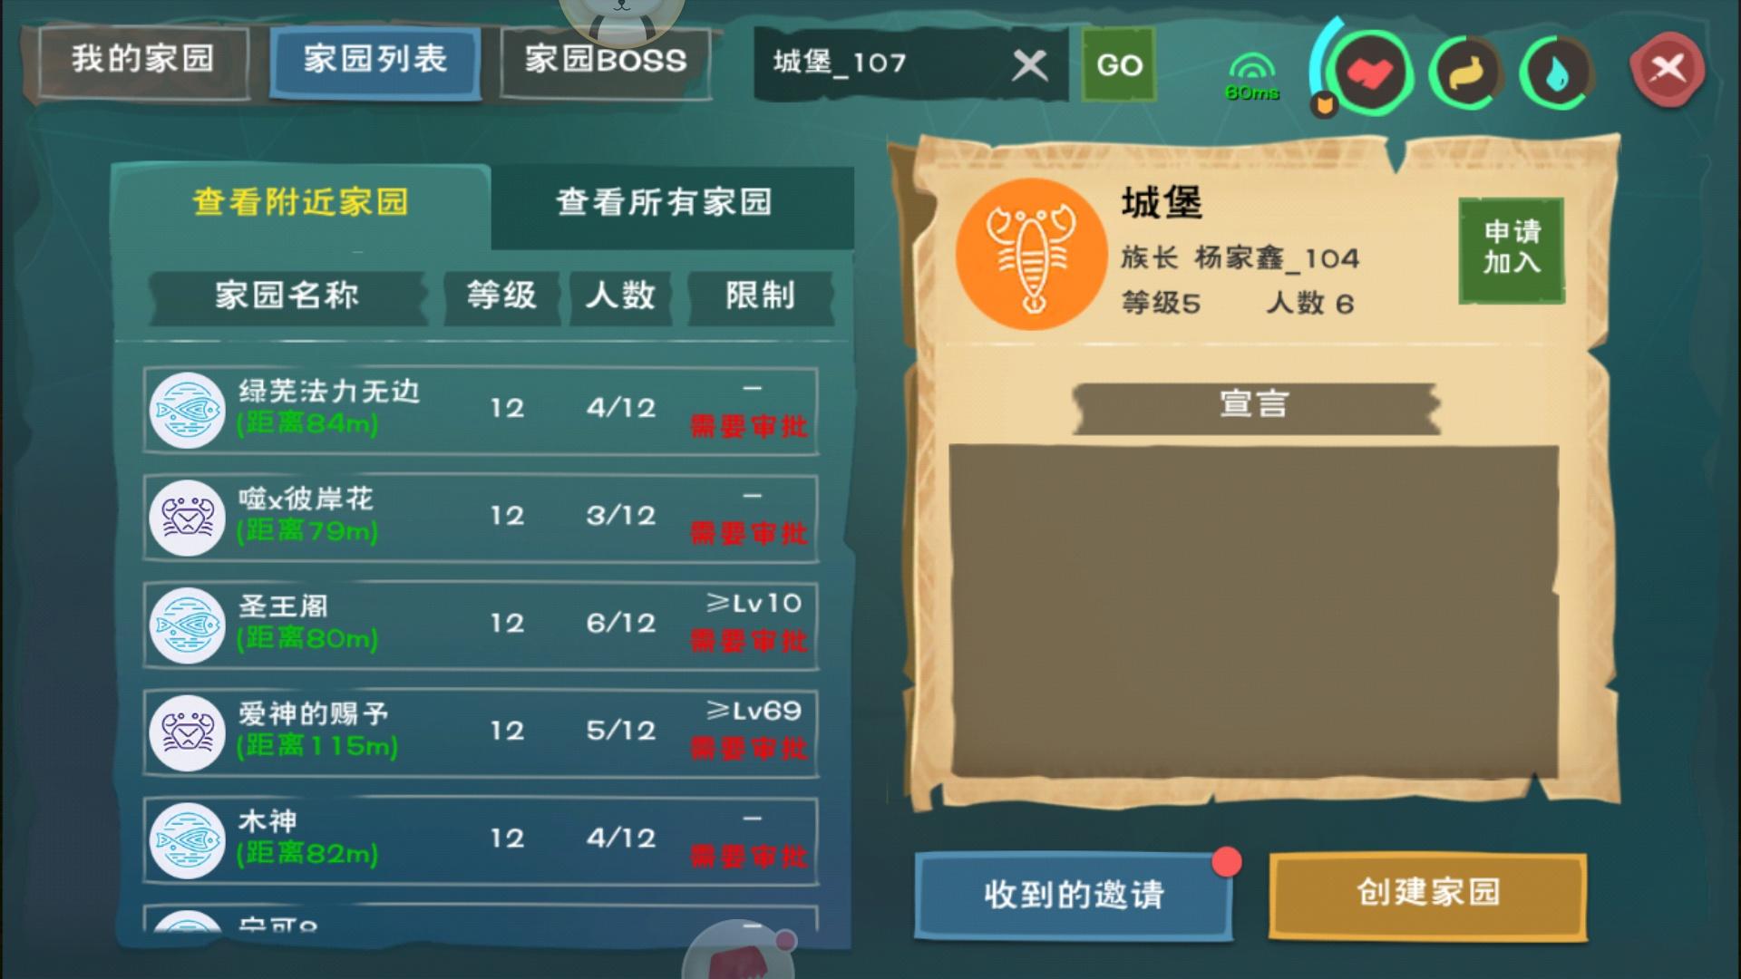
Task: Click the crab emblem beside 噬x彼岸花
Action: tap(187, 518)
